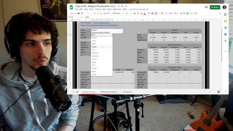The height and width of the screenshot is (131, 233).
Task: Open the Extensions menu
Action: tap(117, 9)
